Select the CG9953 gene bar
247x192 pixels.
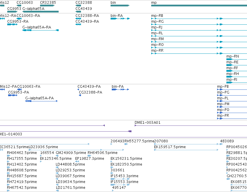[12, 12]
